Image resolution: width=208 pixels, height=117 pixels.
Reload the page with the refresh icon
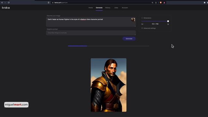9,3
